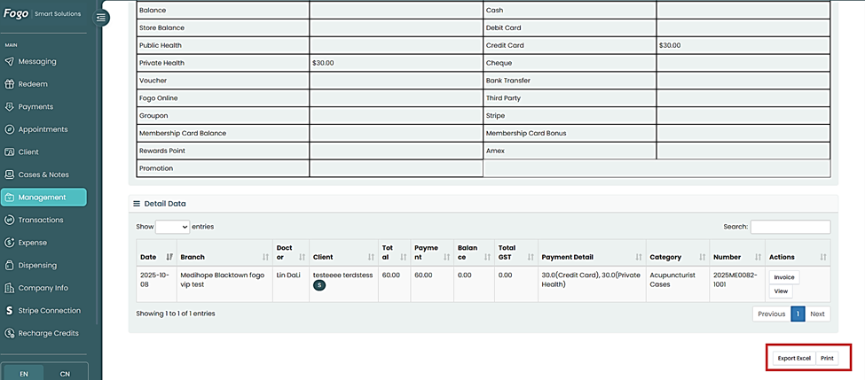The image size is (865, 380).
Task: Click the Search input field
Action: 790,227
